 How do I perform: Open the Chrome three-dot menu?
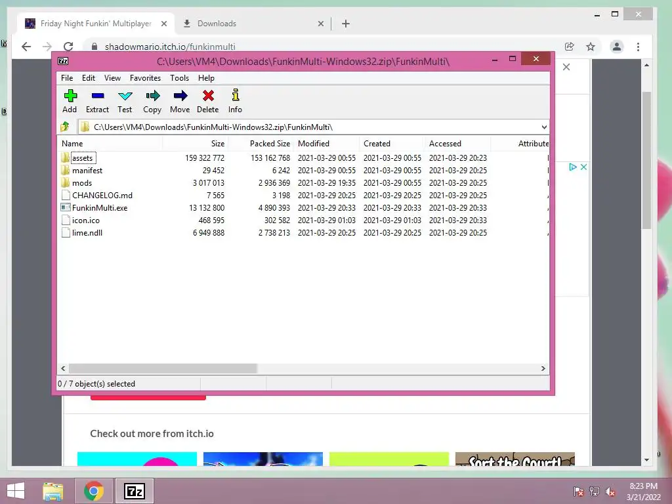(638, 47)
